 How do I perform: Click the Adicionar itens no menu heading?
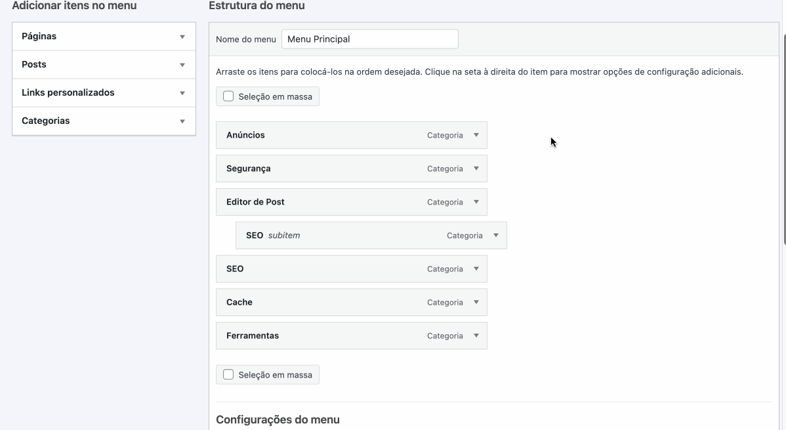tap(74, 6)
